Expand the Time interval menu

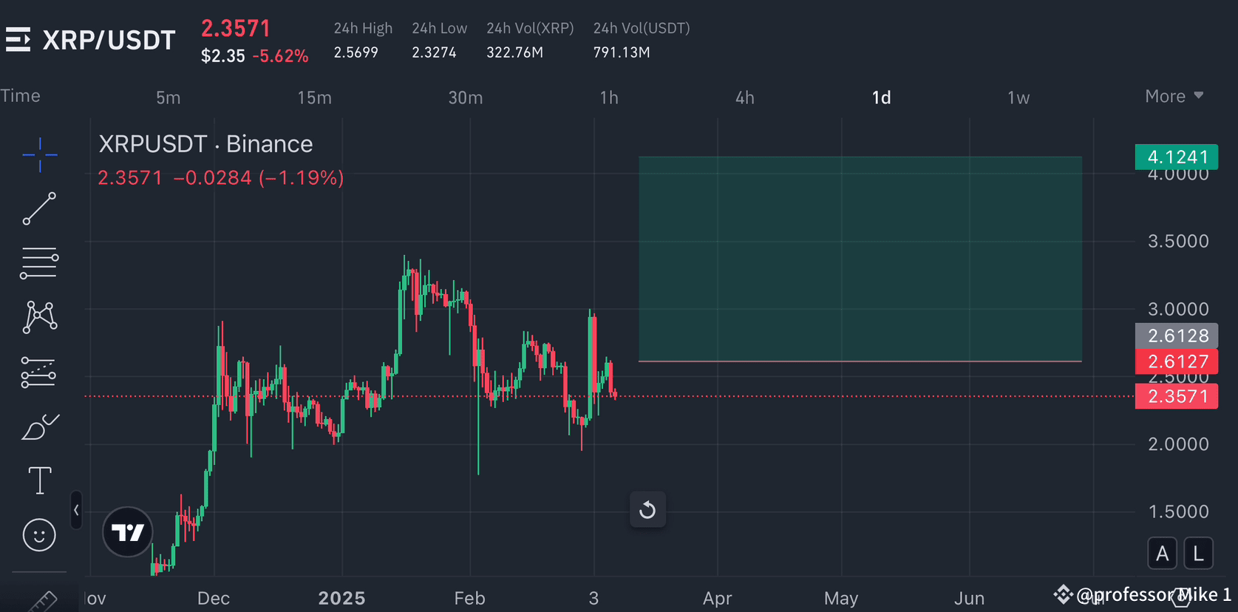(21, 95)
